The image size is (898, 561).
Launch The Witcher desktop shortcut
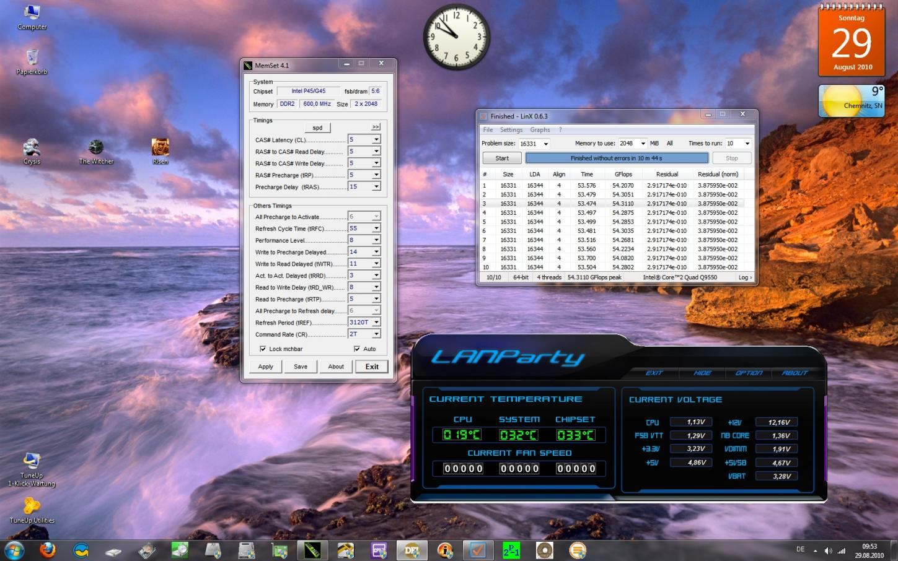pyautogui.click(x=96, y=151)
